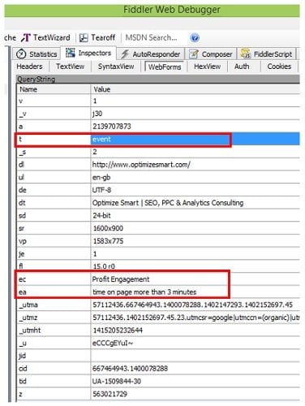The image size is (305, 406).
Task: Click the TextWizard toolbar icon
Action: (26, 37)
